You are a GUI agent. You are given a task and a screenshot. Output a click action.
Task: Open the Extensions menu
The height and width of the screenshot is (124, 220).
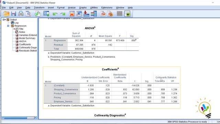click(107, 8)
